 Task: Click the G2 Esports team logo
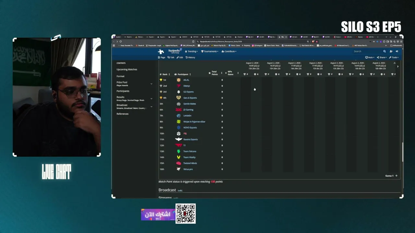[178, 92]
